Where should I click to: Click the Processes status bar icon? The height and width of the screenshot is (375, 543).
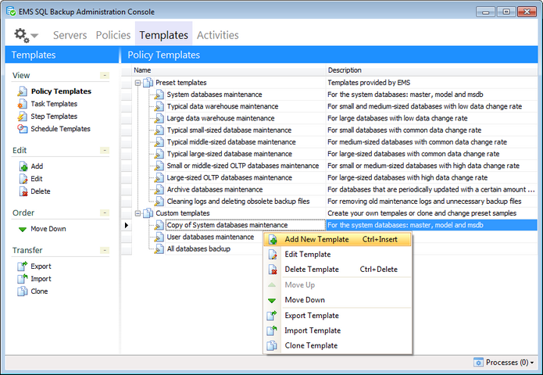coord(478,362)
